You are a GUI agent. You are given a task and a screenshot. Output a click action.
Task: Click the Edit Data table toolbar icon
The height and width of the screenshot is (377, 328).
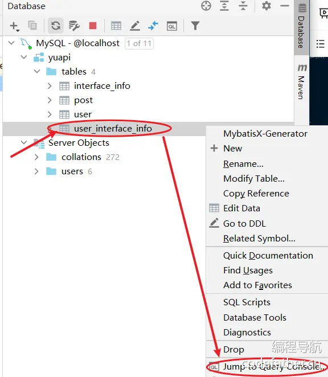(116, 26)
